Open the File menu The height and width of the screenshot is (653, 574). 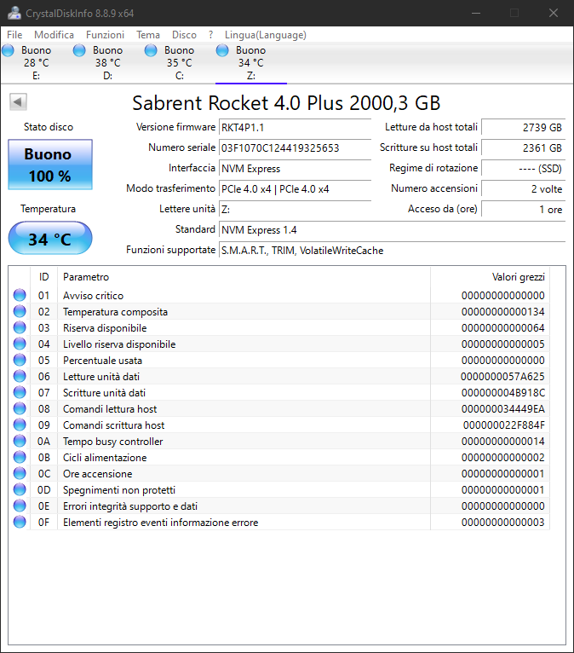(x=14, y=35)
